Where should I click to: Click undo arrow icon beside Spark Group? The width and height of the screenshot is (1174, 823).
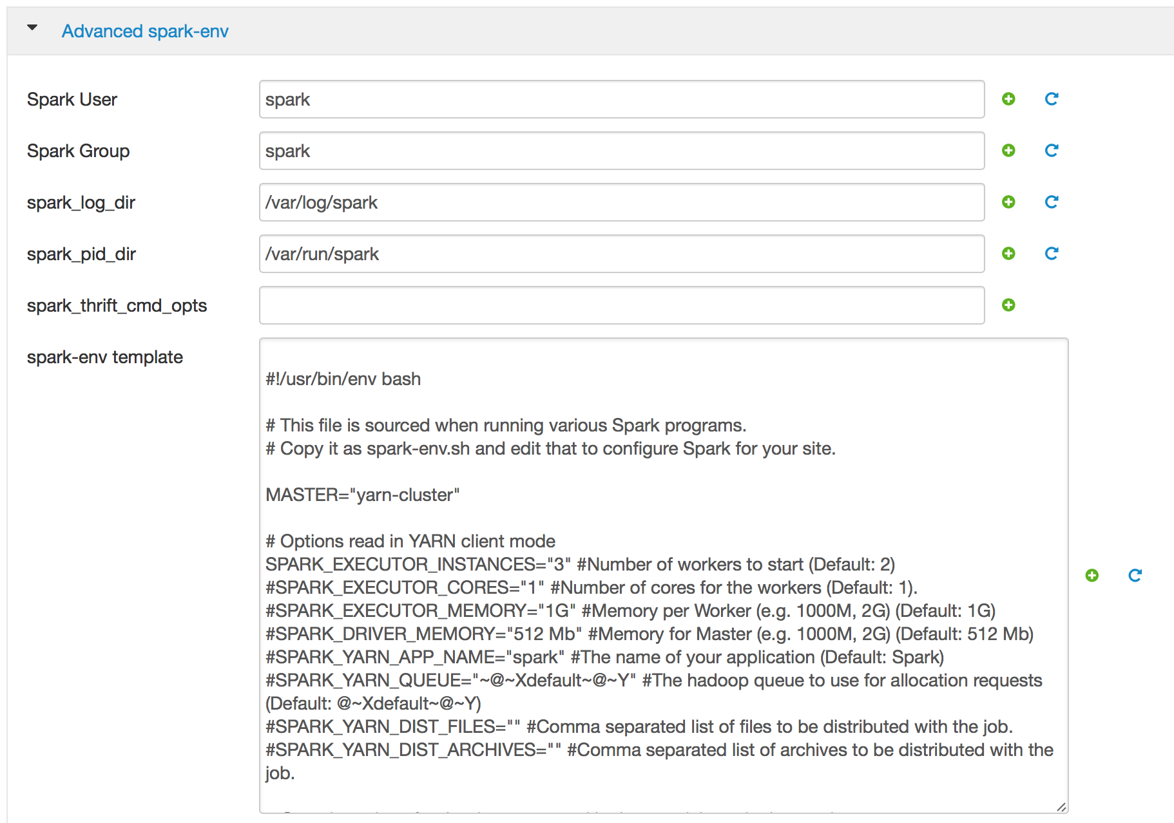[x=1052, y=151]
